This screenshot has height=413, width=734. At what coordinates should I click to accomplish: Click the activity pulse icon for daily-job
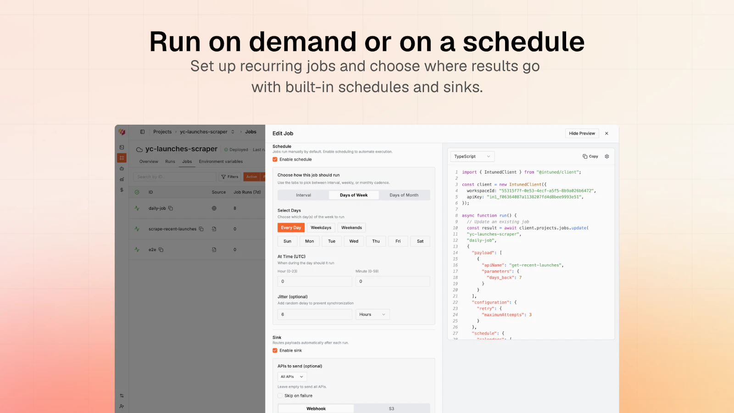[137, 208]
